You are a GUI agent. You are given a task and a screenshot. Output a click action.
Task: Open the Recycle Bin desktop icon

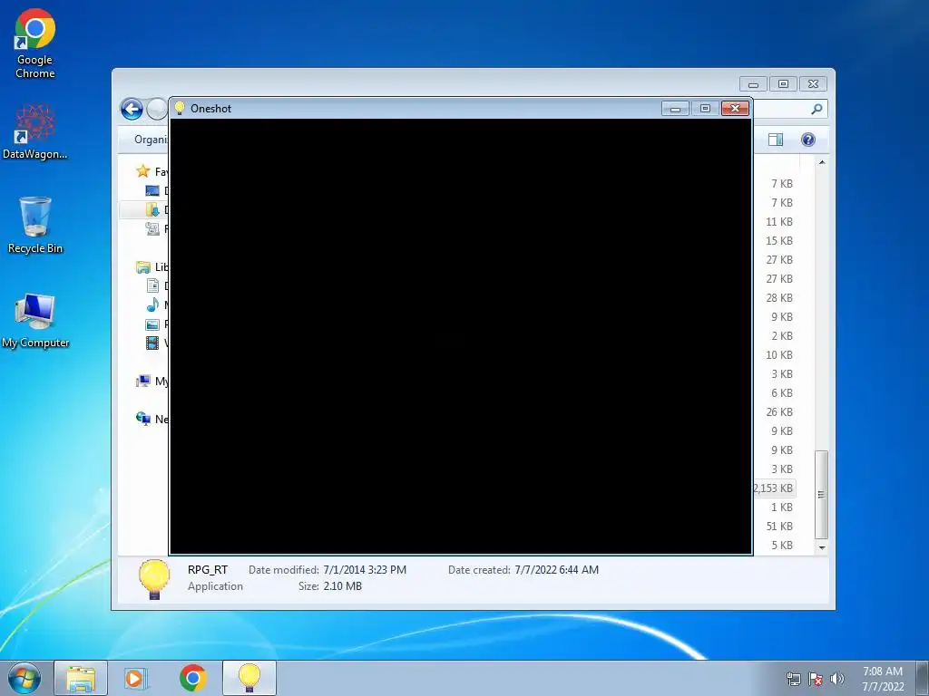(x=35, y=225)
